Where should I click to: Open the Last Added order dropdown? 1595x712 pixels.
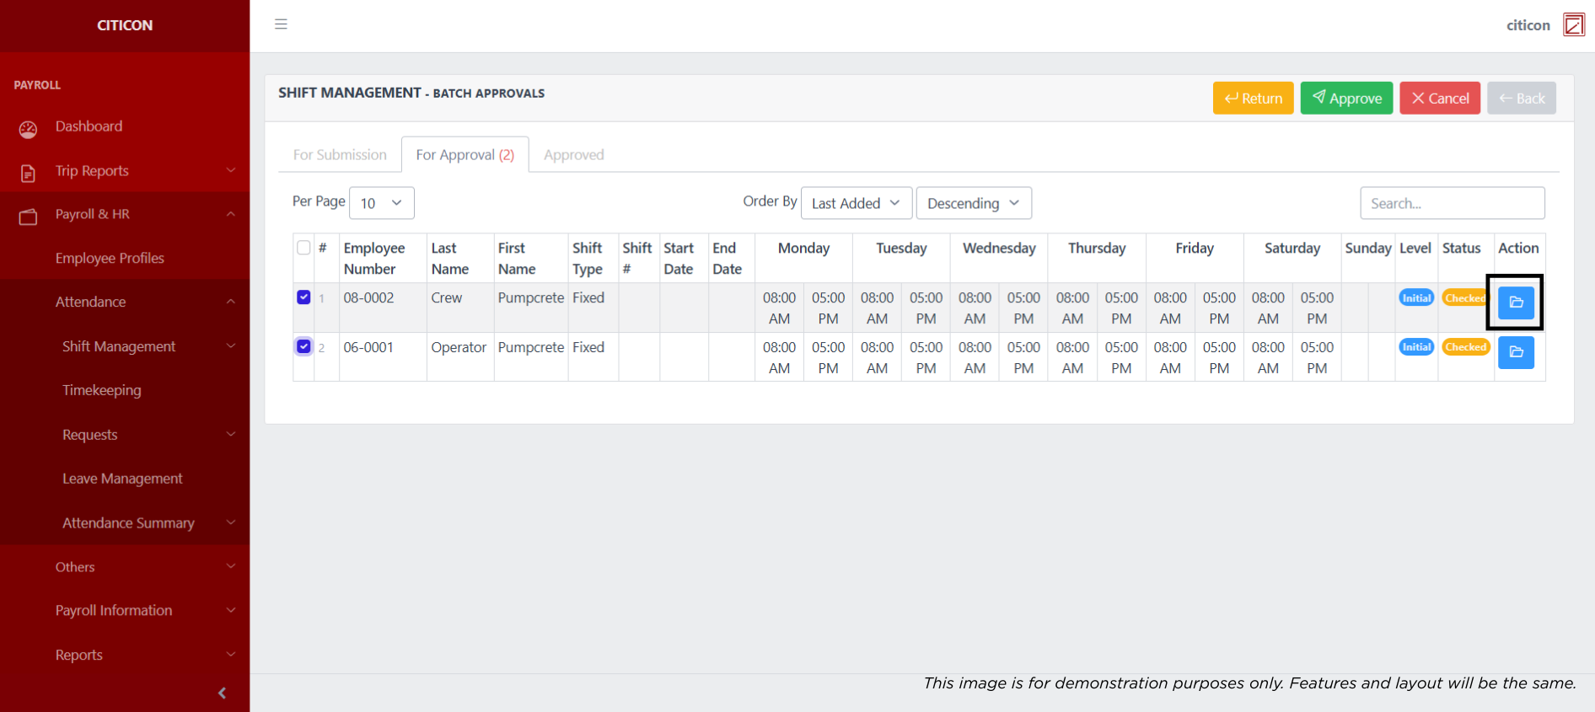(856, 203)
